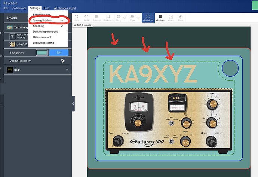Enable Lock Aspect Ratio option
This screenshot has height=177, width=258.
coord(48,43)
